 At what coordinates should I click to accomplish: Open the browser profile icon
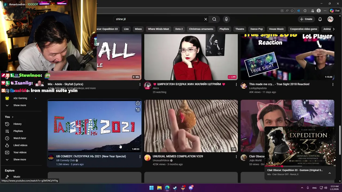[318, 11]
